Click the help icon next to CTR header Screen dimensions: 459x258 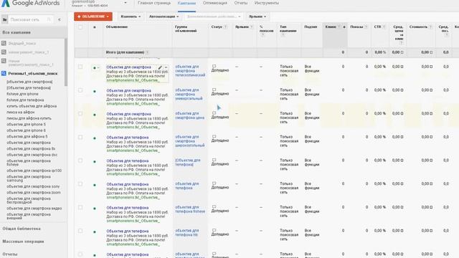(384, 27)
